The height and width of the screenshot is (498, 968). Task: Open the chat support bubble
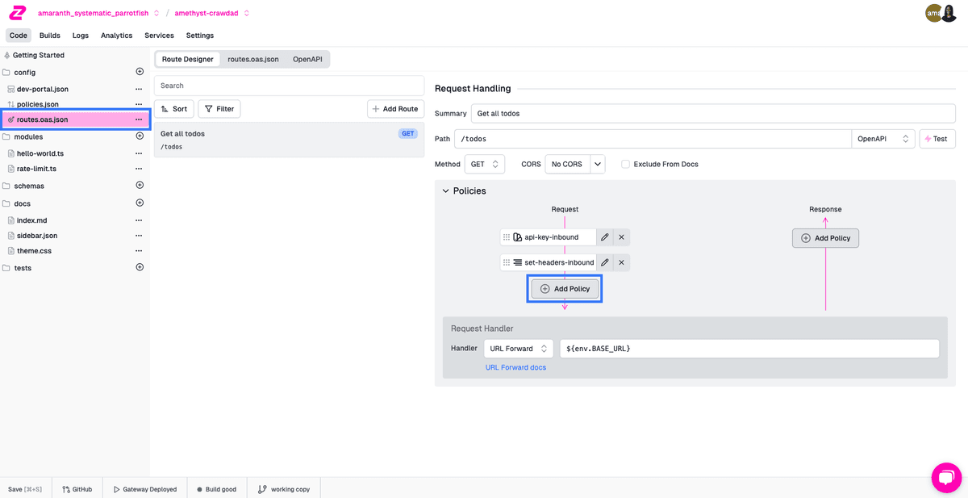946,477
